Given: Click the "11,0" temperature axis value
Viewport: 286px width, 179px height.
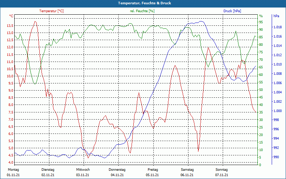Looking at the screenshot, I should 10,62.
